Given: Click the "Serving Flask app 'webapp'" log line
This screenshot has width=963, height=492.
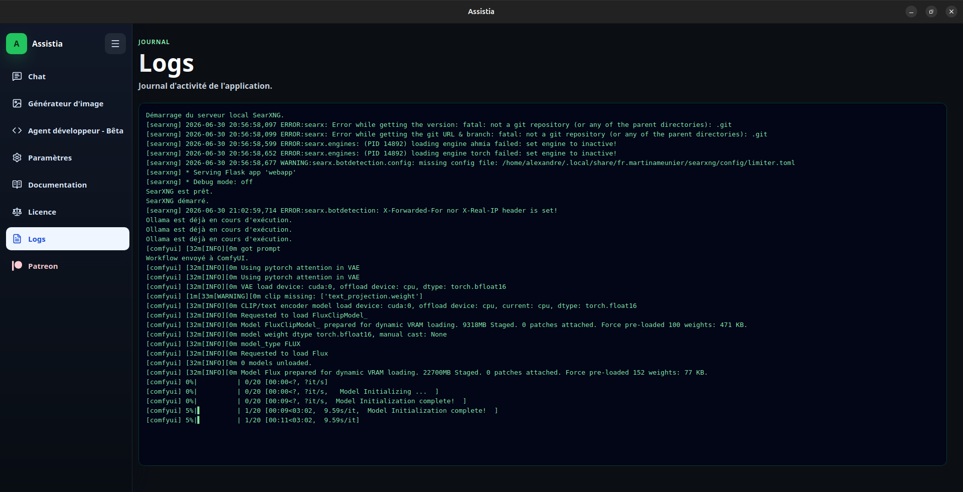Looking at the screenshot, I should tap(221, 173).
